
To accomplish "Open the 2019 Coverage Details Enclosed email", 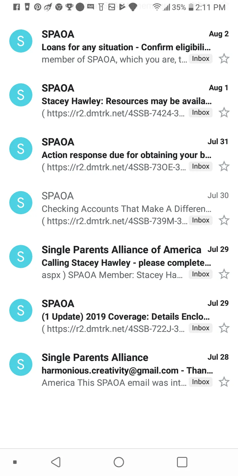I will [x=126, y=317].
